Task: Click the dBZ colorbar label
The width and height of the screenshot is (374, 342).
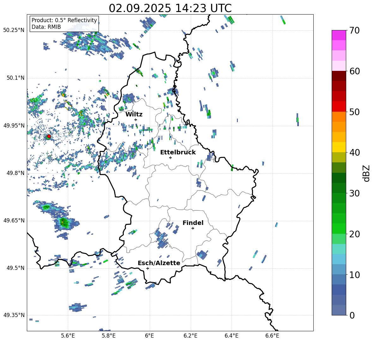Action: (367, 173)
